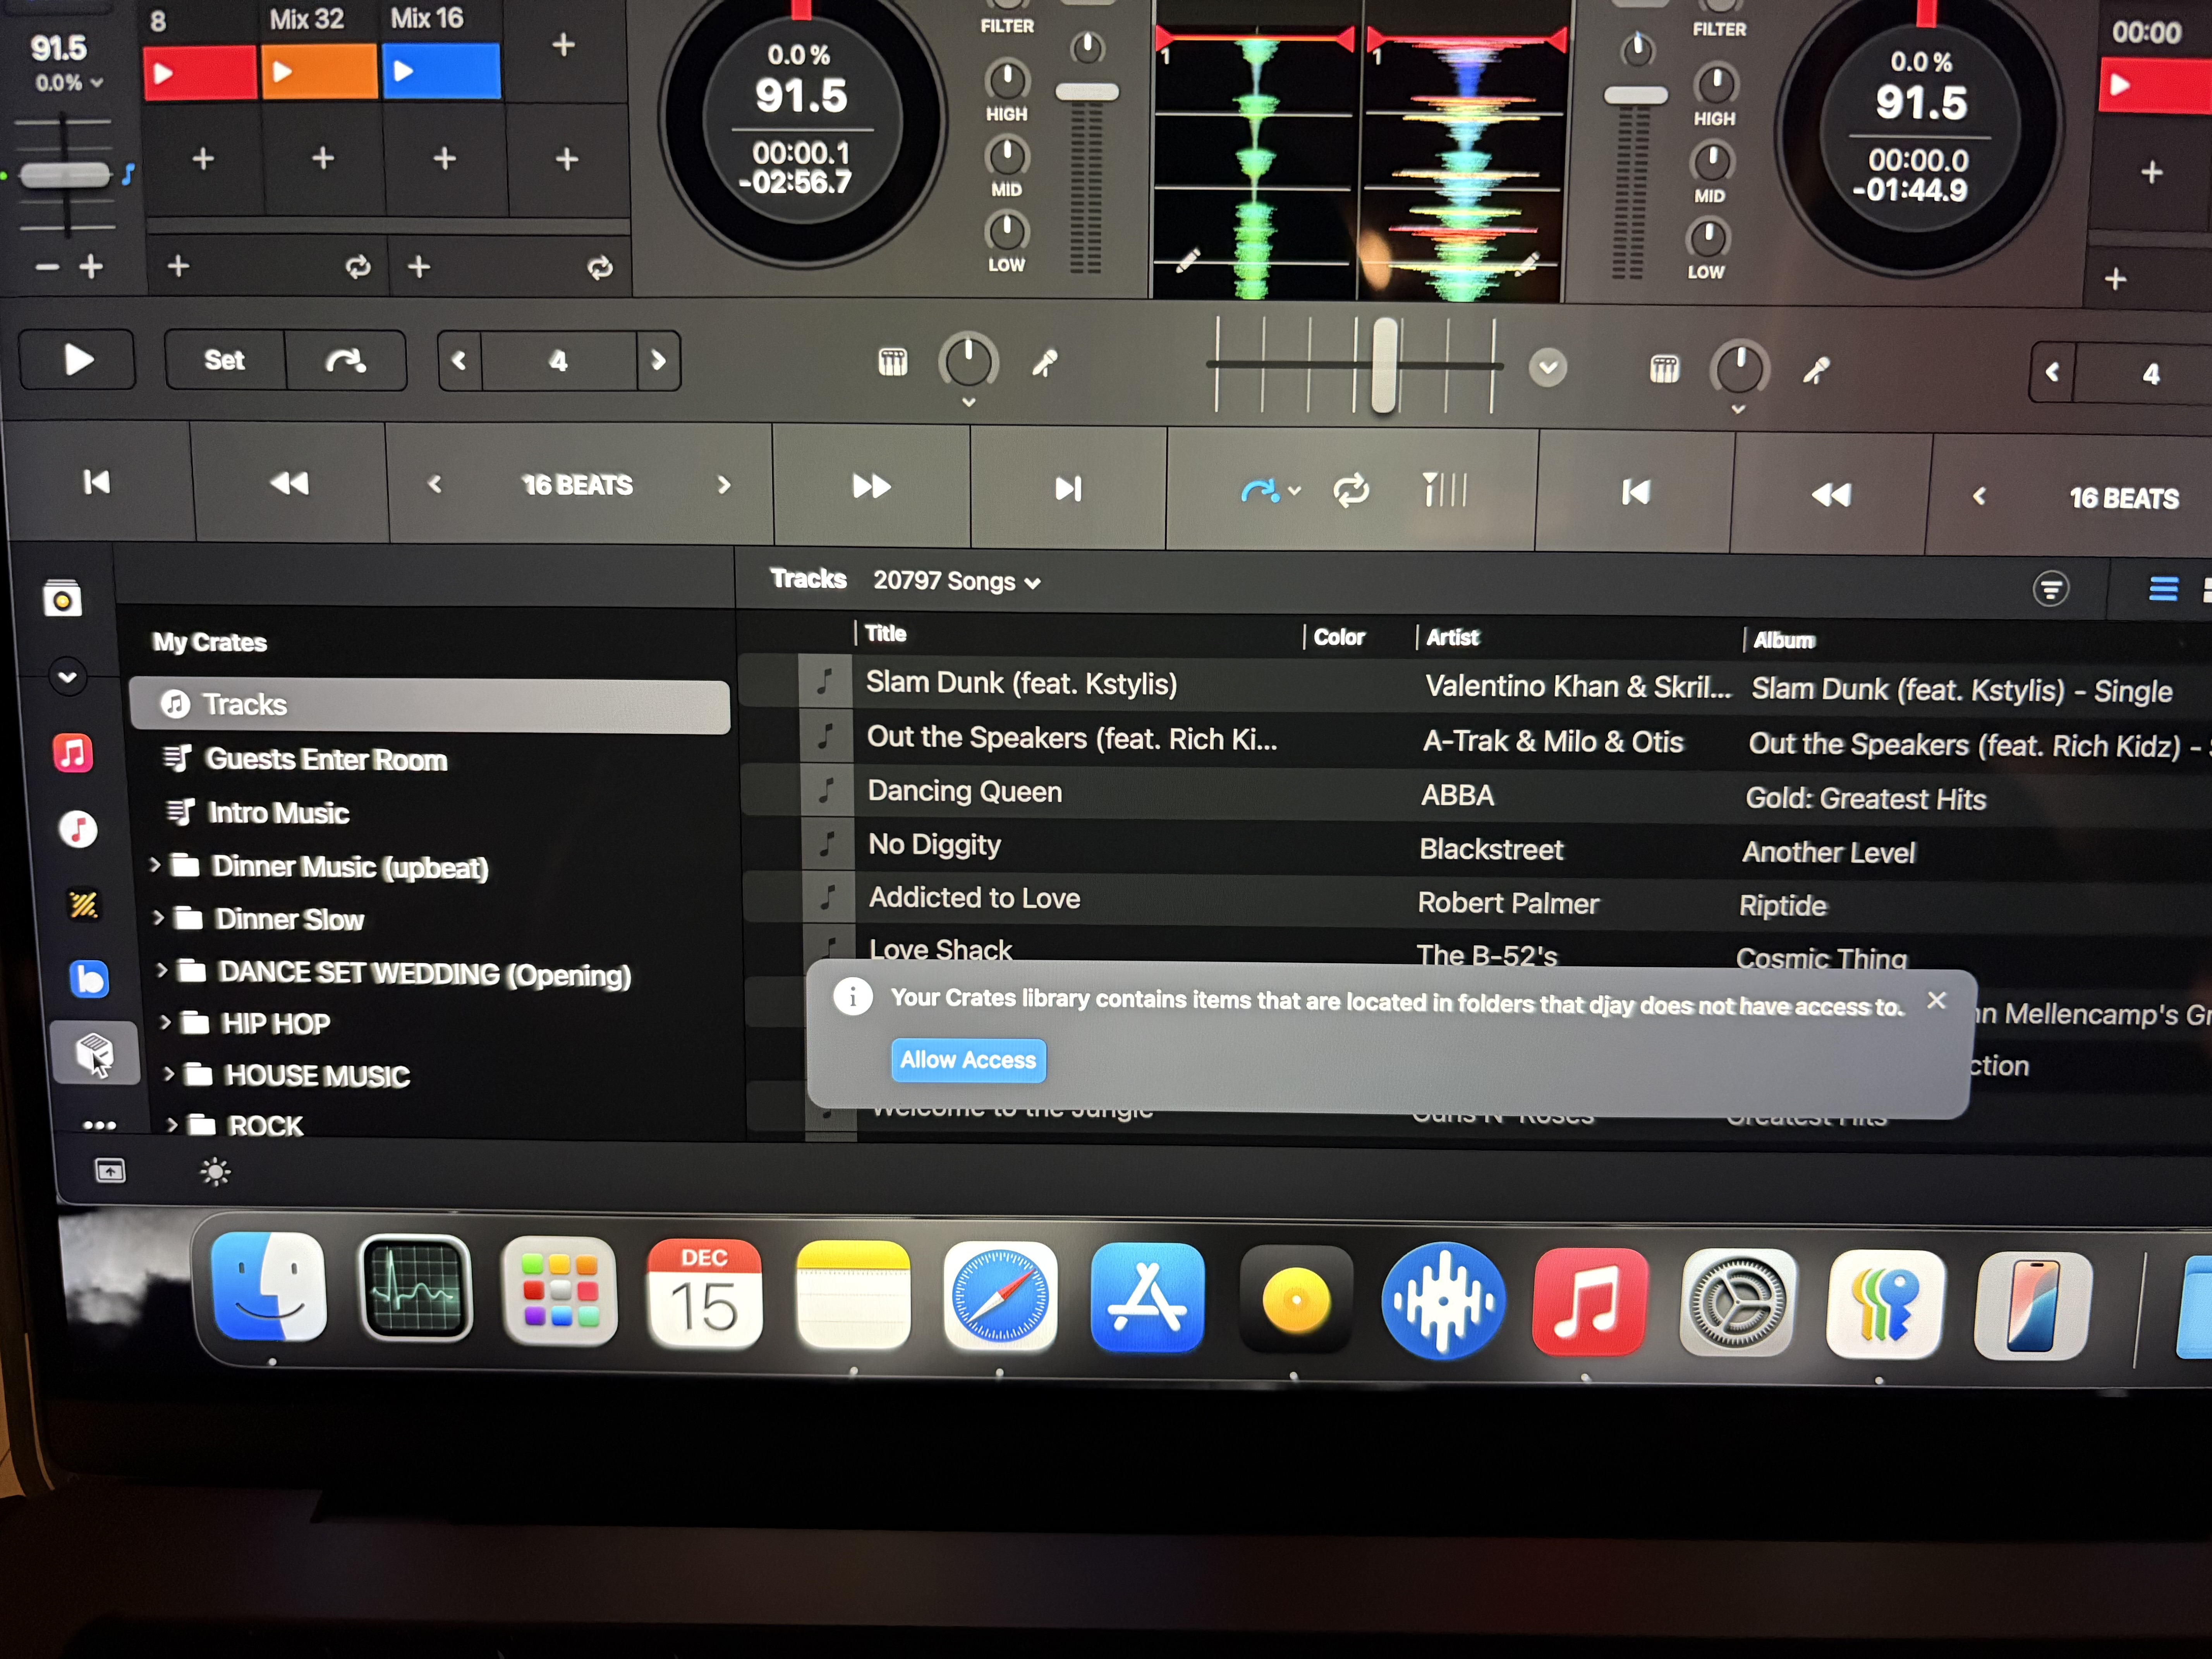Adjust the left tempo slider
Image resolution: width=2212 pixels, height=1659 pixels.
65,175
